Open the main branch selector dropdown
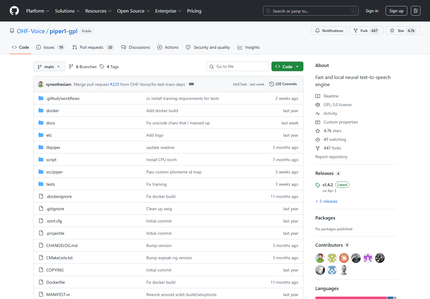The width and height of the screenshot is (430, 299). [49, 66]
